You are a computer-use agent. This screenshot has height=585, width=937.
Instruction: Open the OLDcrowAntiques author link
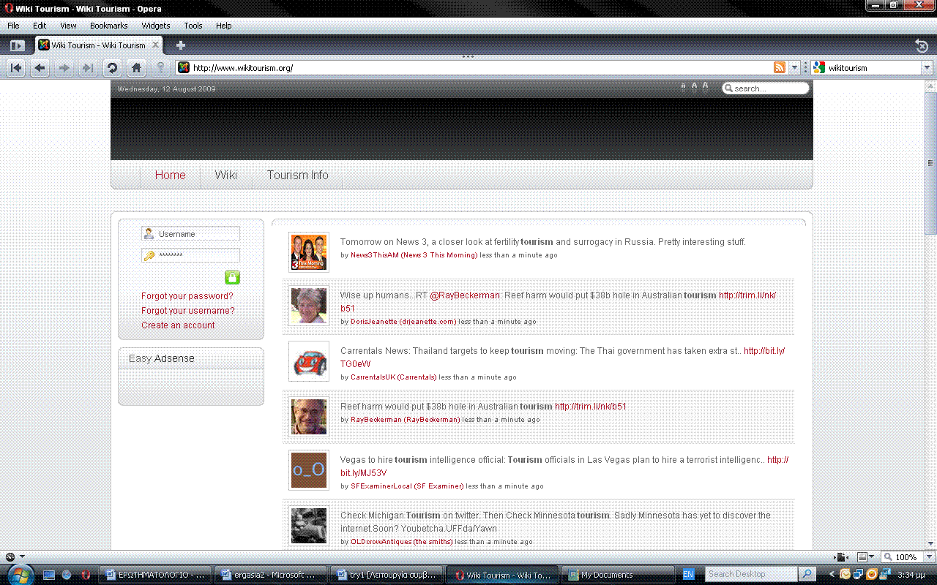pos(401,542)
